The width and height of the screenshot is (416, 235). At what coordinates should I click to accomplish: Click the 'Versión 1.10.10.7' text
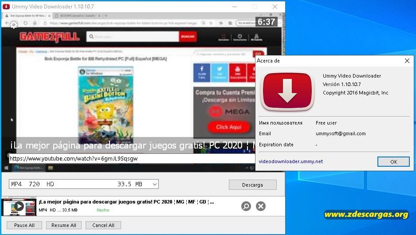(341, 84)
